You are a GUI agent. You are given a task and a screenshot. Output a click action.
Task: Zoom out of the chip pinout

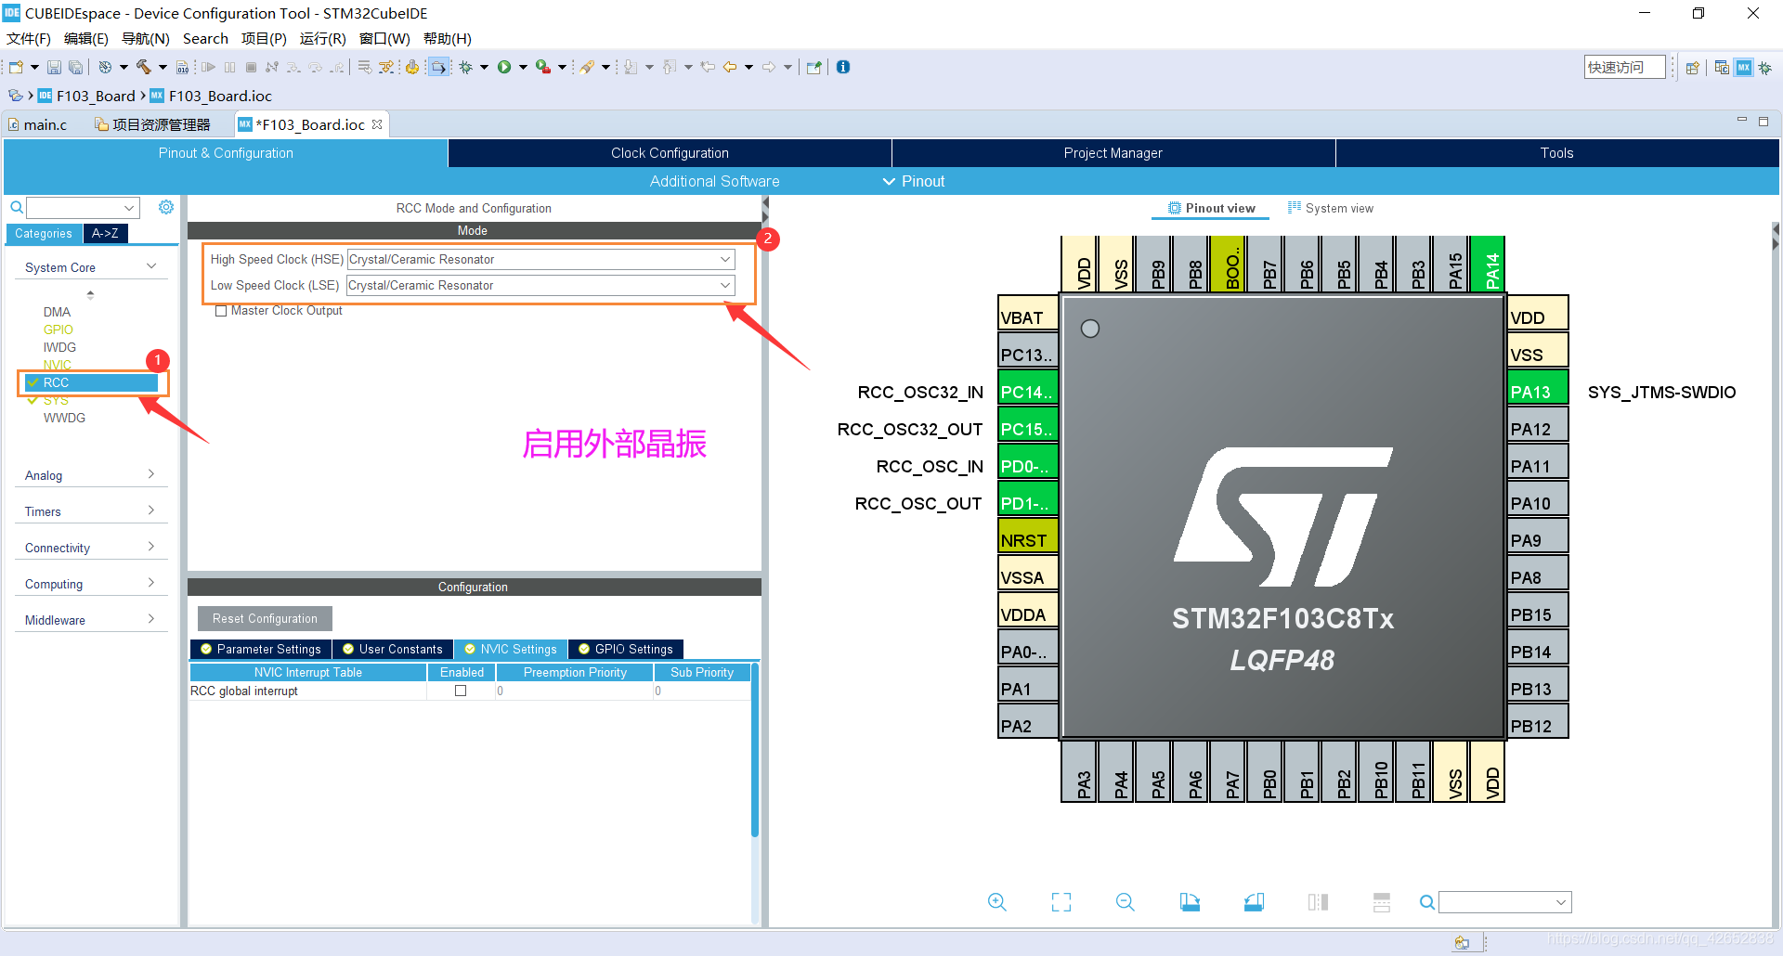click(1126, 902)
